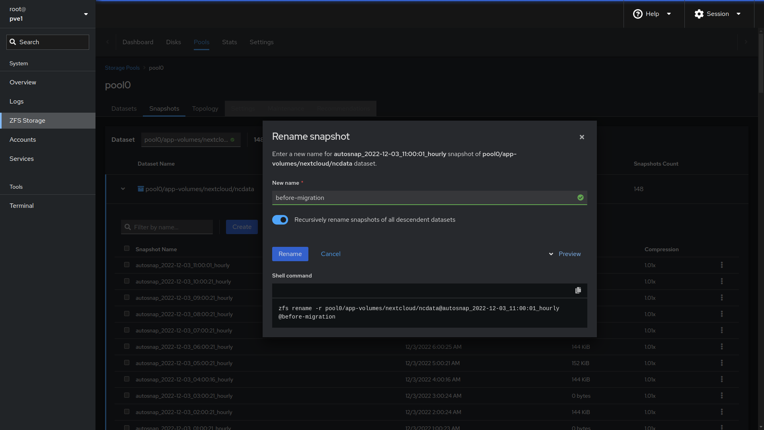764x430 pixels.
Task: Collapse the Preview section chevron
Action: (551, 254)
